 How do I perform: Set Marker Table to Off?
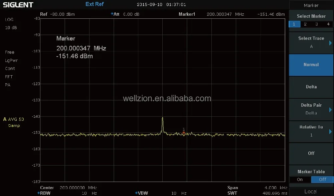click(323, 180)
